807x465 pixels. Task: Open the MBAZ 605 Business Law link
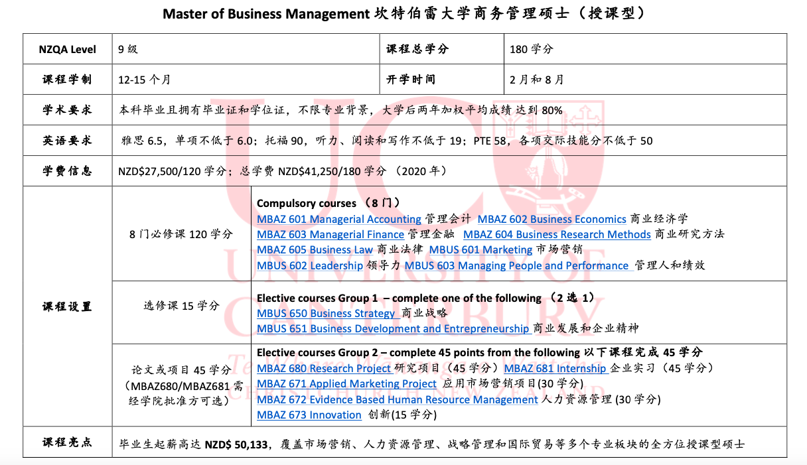tap(315, 250)
